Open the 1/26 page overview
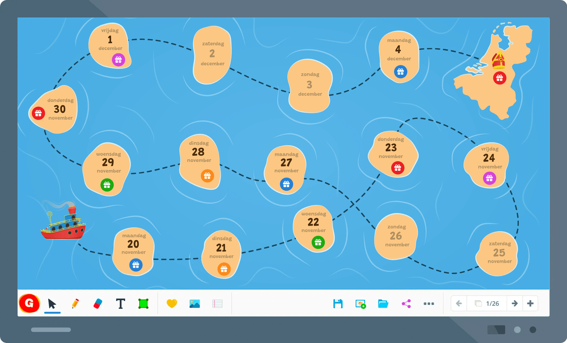Image resolution: width=567 pixels, height=343 pixels. pyautogui.click(x=487, y=303)
